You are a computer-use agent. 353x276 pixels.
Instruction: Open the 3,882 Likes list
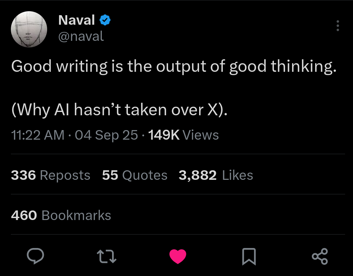click(216, 175)
